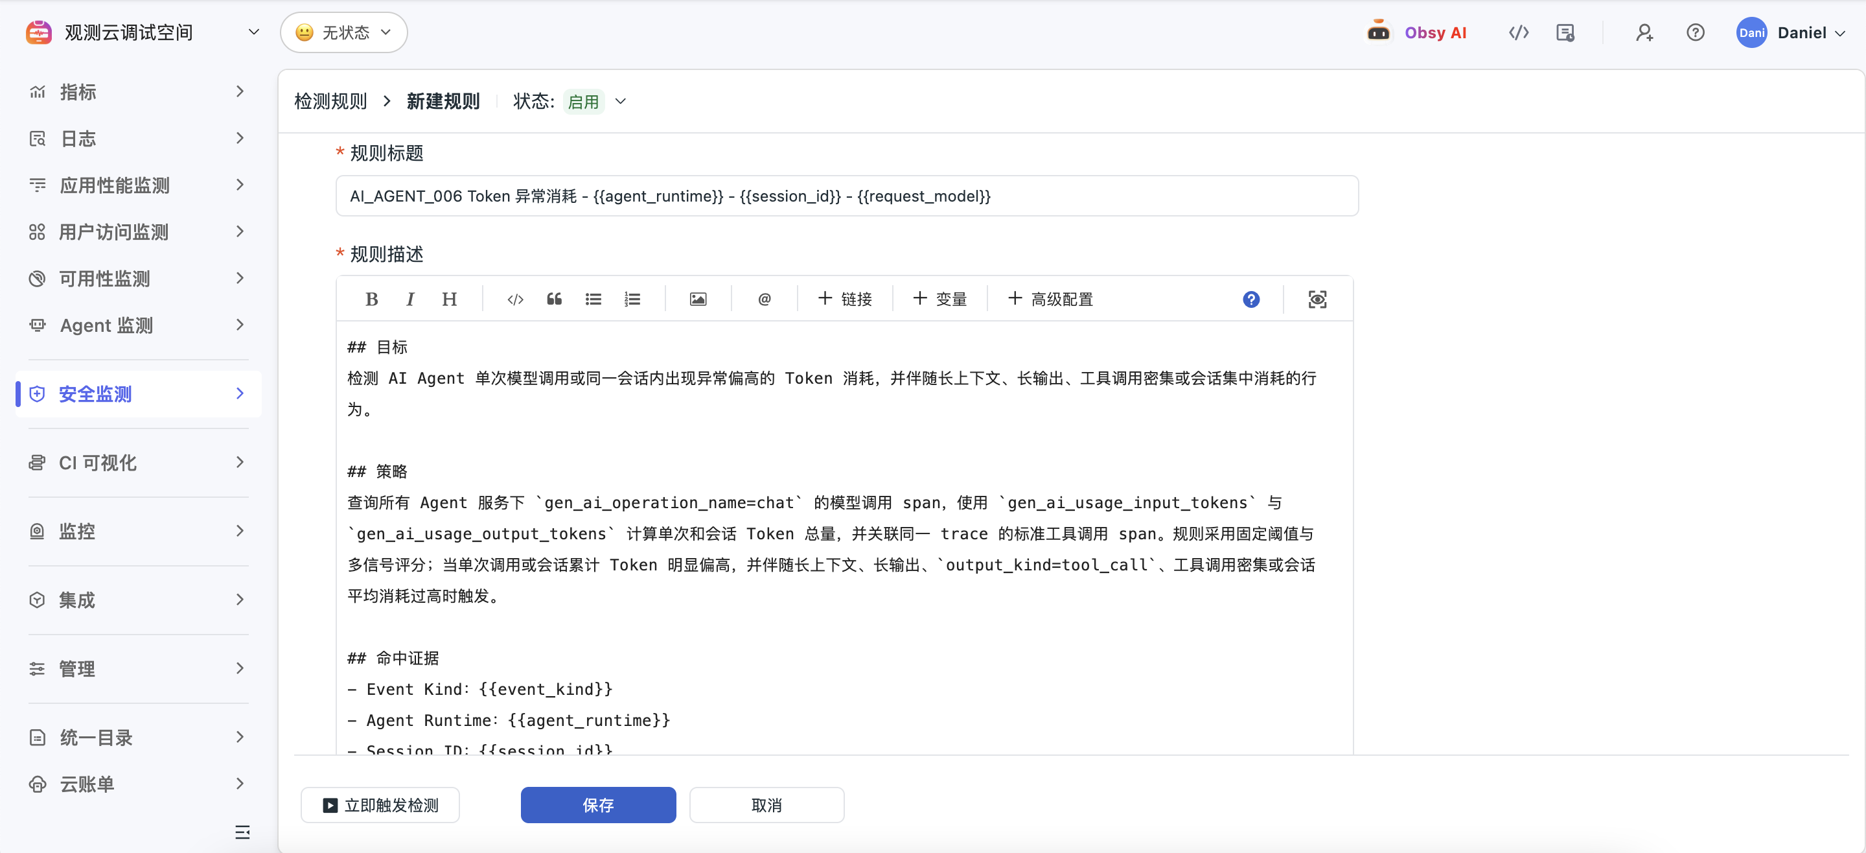Viewport: 1866px width, 853px height.
Task: Go back via 检测规则 breadcrumb
Action: click(331, 102)
